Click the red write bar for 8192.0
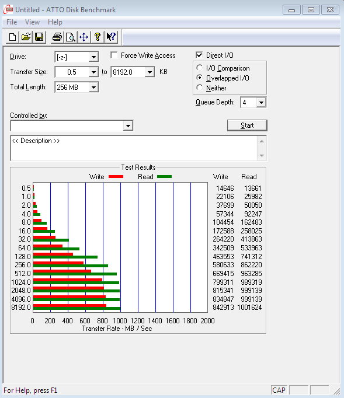The height and width of the screenshot is (398, 344). [70, 306]
